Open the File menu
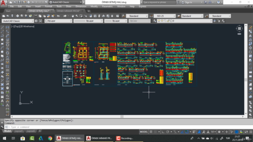The width and height of the screenshot is (253, 142). pyautogui.click(x=12, y=6)
